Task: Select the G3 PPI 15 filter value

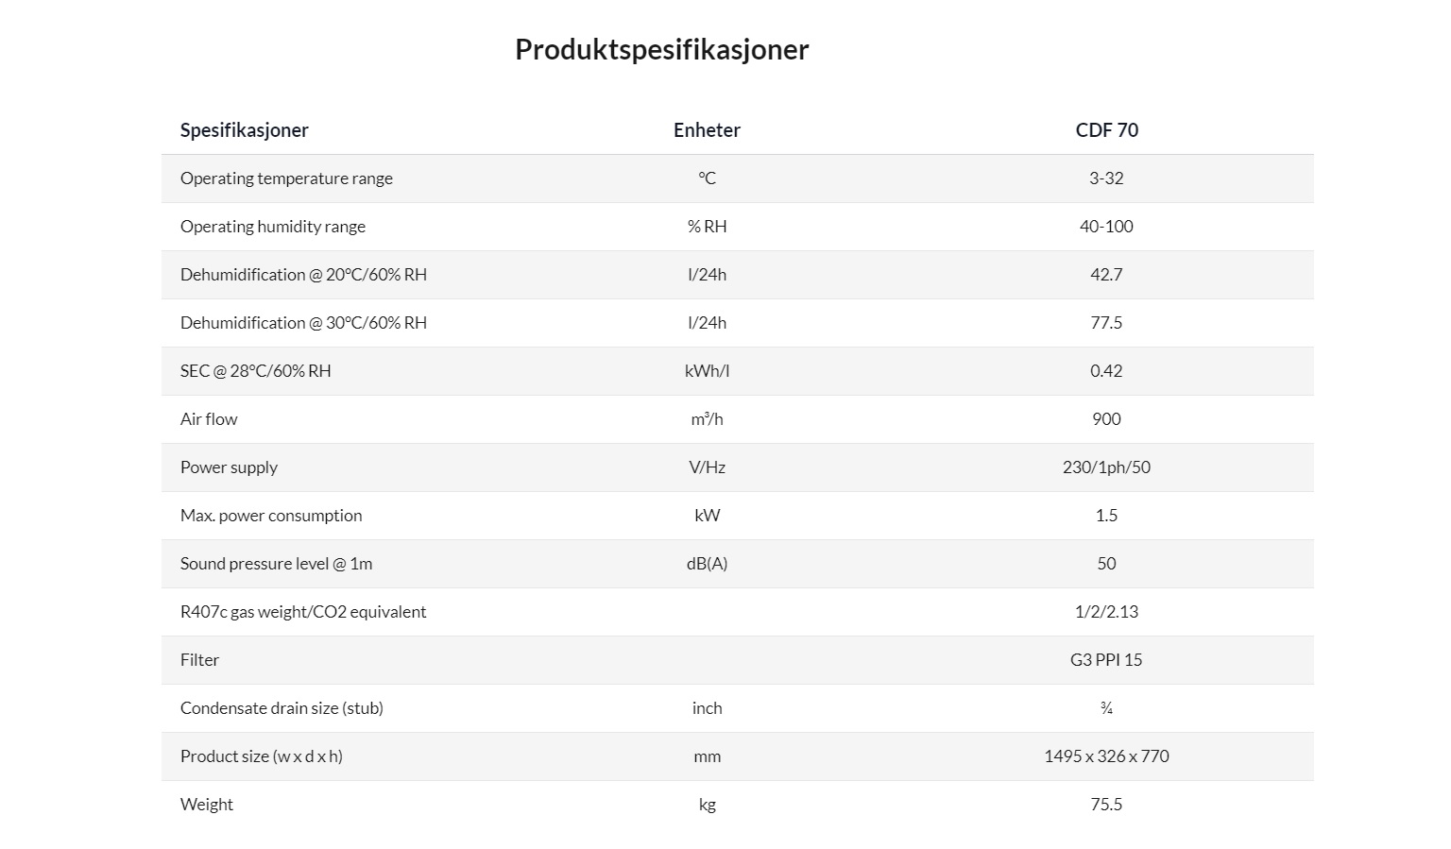Action: [1106, 660]
